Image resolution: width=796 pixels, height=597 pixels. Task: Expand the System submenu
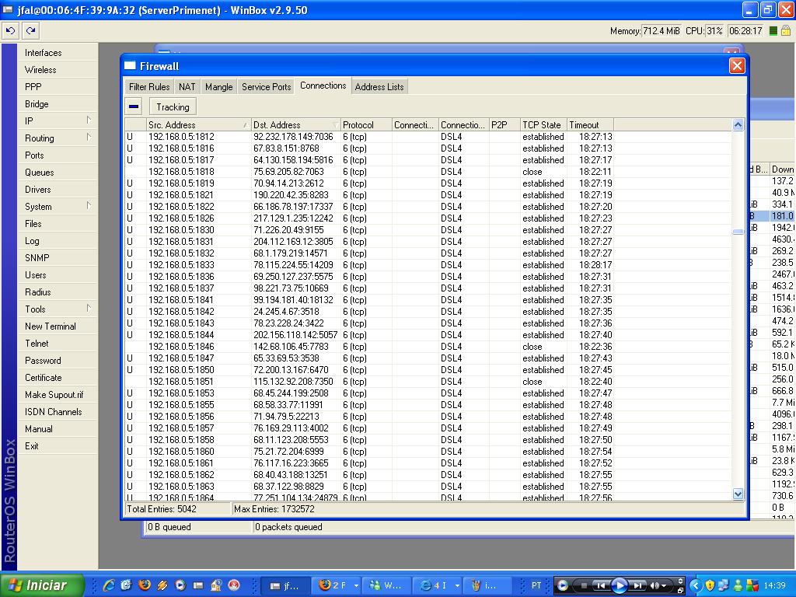point(57,207)
